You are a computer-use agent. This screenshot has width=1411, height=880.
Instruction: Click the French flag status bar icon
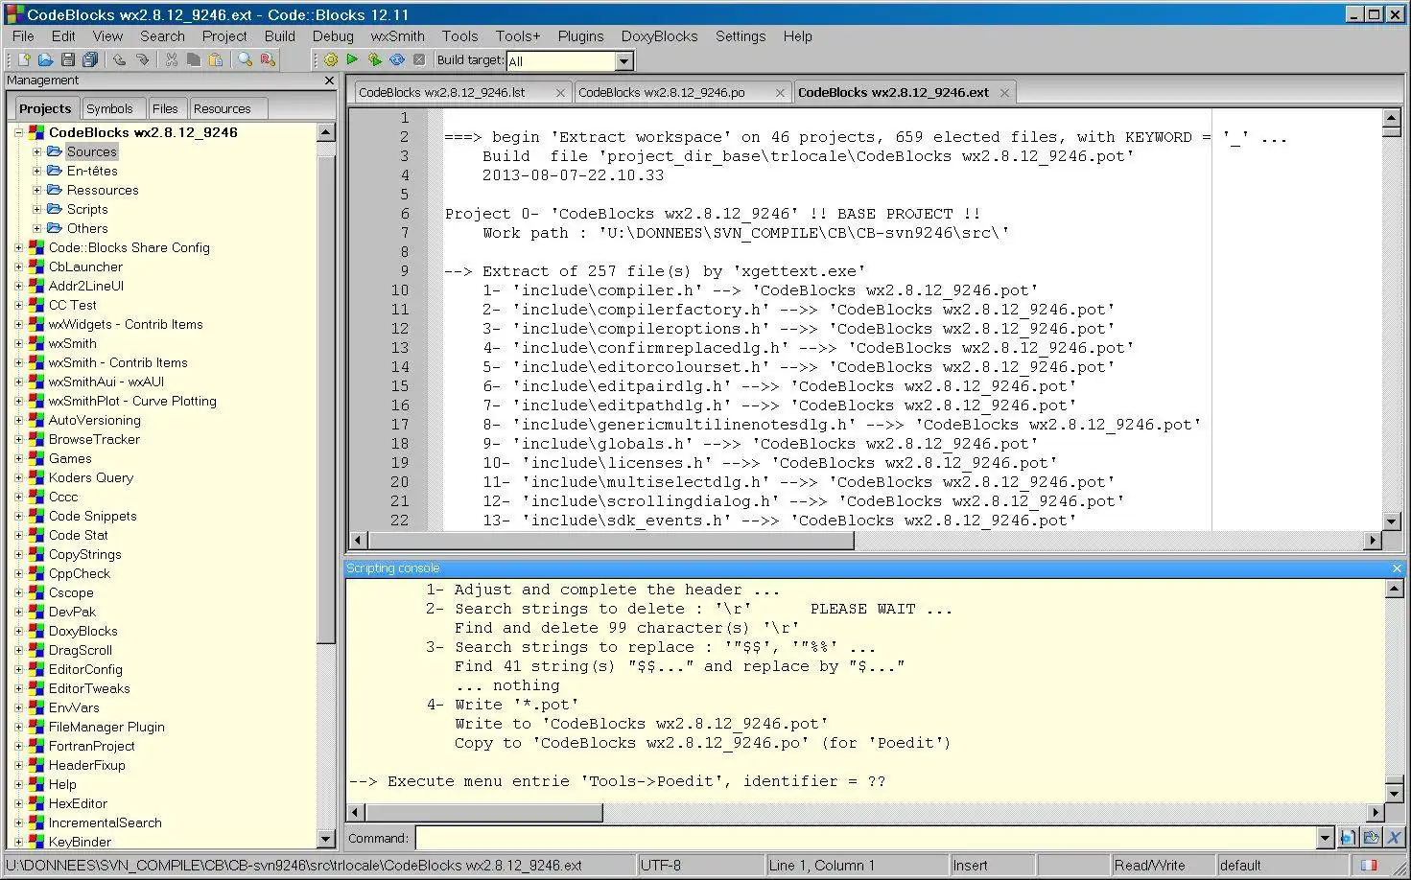1369,865
